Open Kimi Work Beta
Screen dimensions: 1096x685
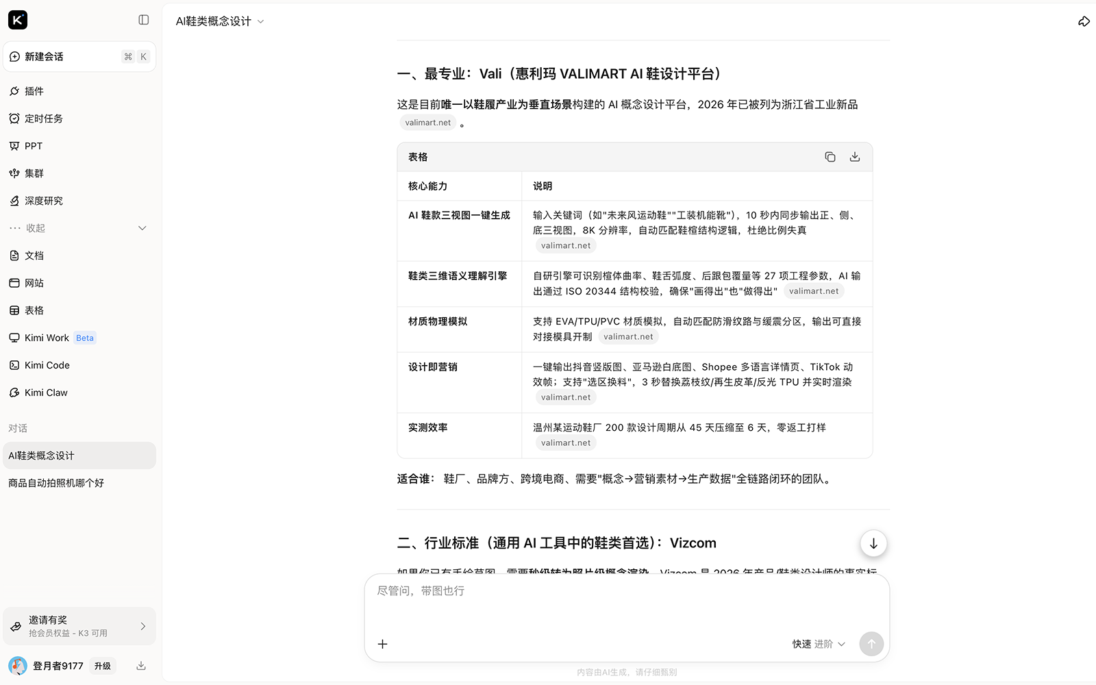coord(79,338)
